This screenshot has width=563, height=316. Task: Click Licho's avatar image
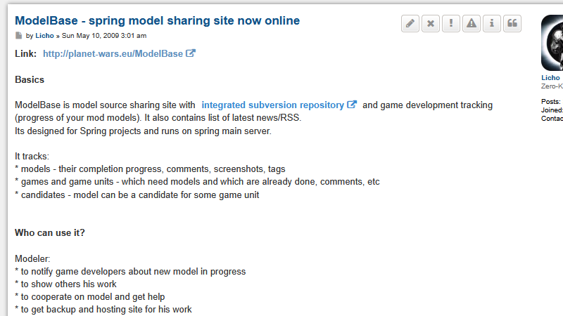click(552, 42)
